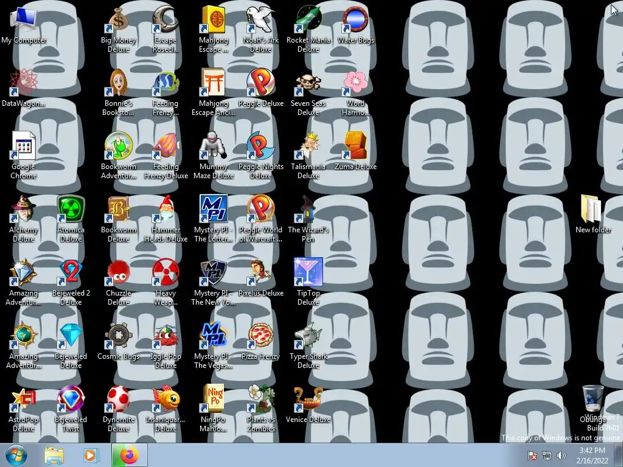The width and height of the screenshot is (623, 467).
Task: Switch to Firefox taskbar button
Action: coord(130,455)
